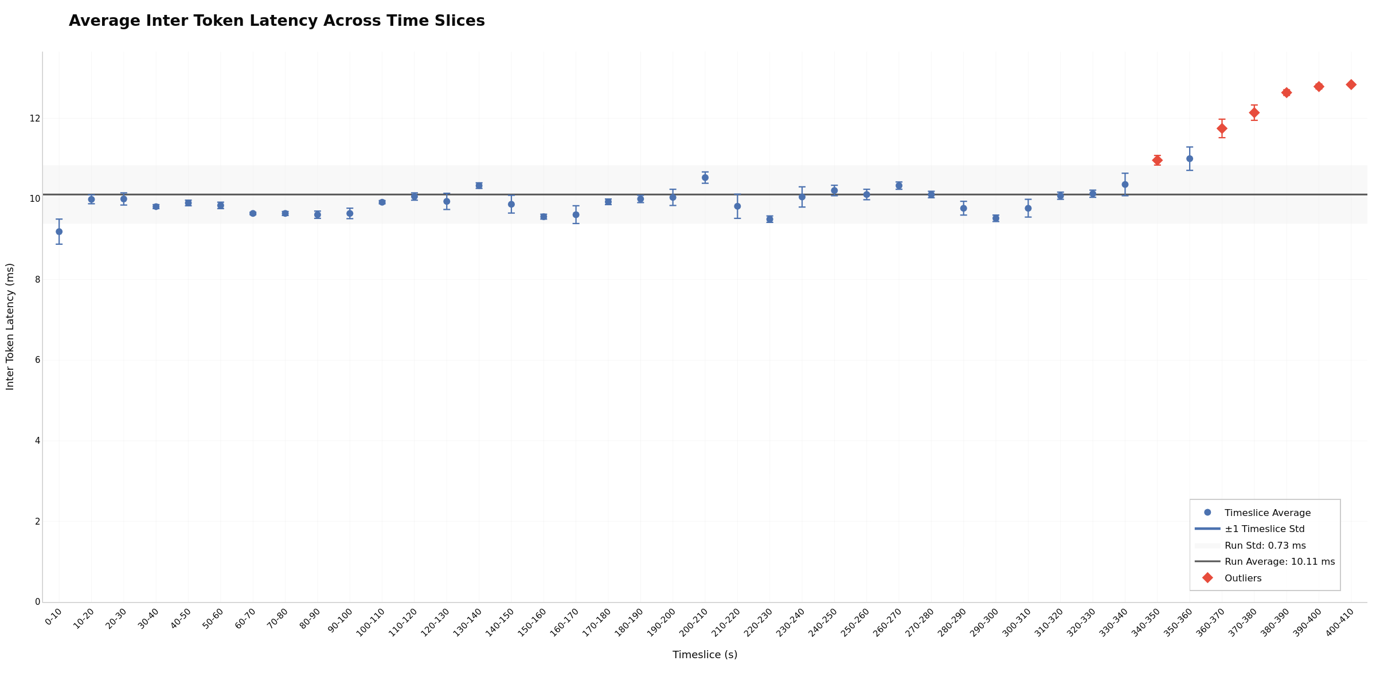Click the horizontal run average line
This screenshot has width=1376, height=688.
click(344, 194)
